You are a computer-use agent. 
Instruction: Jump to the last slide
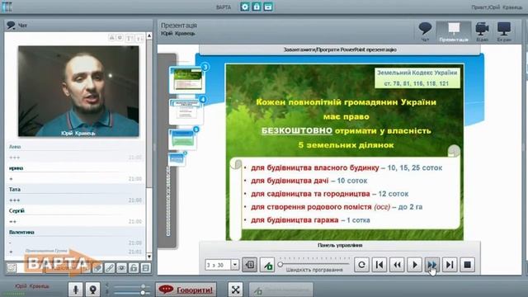[450, 265]
